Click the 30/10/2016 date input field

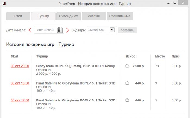coord(49,30)
